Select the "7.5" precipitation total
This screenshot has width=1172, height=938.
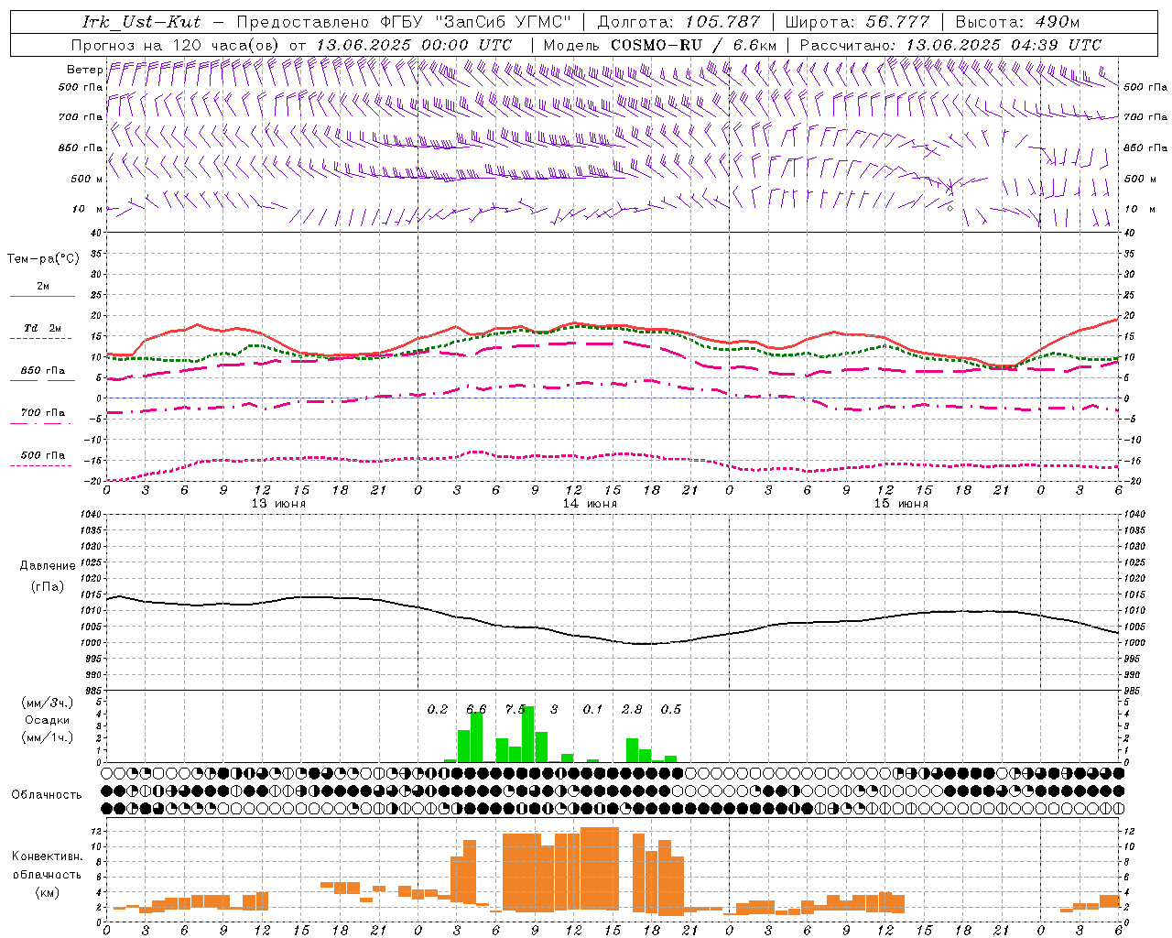coord(515,709)
